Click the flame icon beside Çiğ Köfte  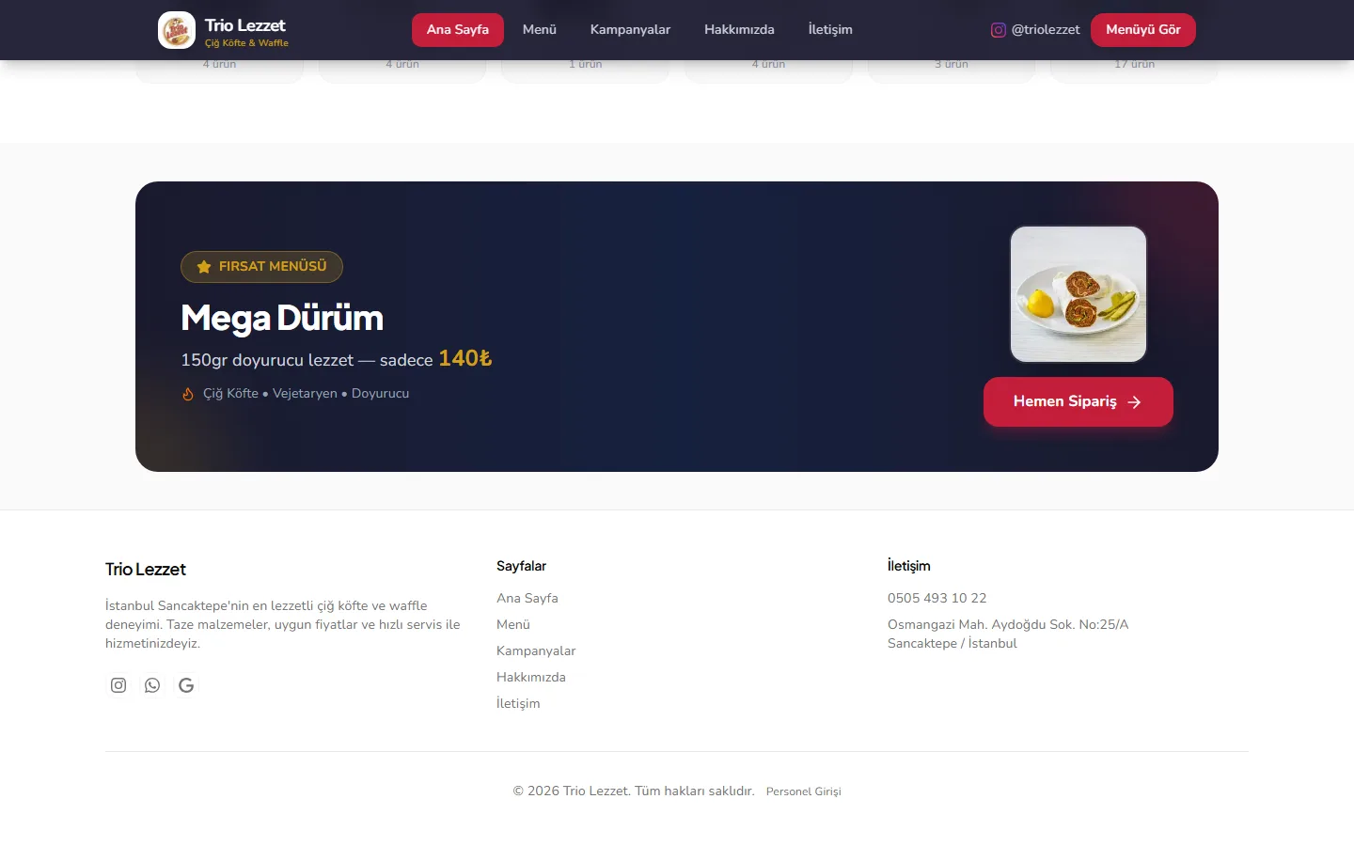(188, 394)
